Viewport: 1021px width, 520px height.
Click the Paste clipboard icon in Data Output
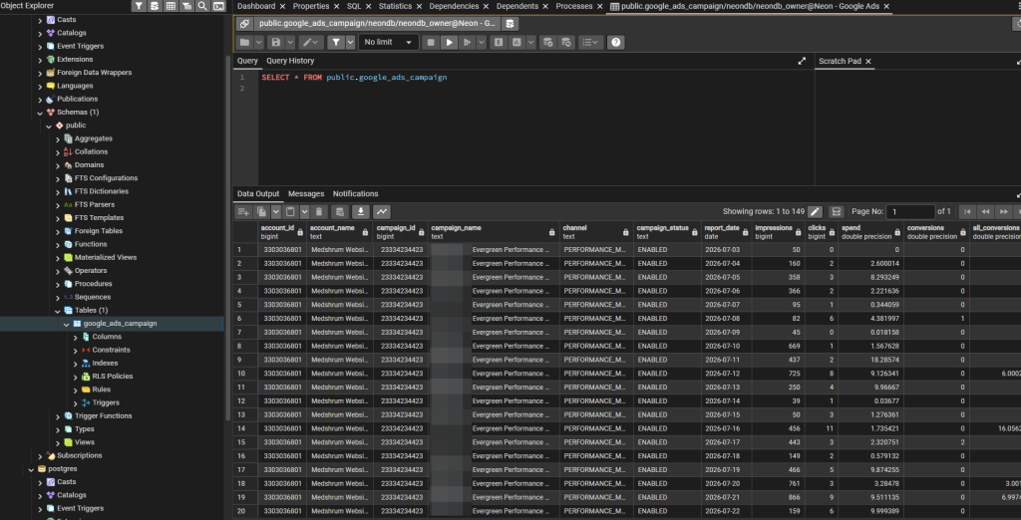tap(290, 211)
